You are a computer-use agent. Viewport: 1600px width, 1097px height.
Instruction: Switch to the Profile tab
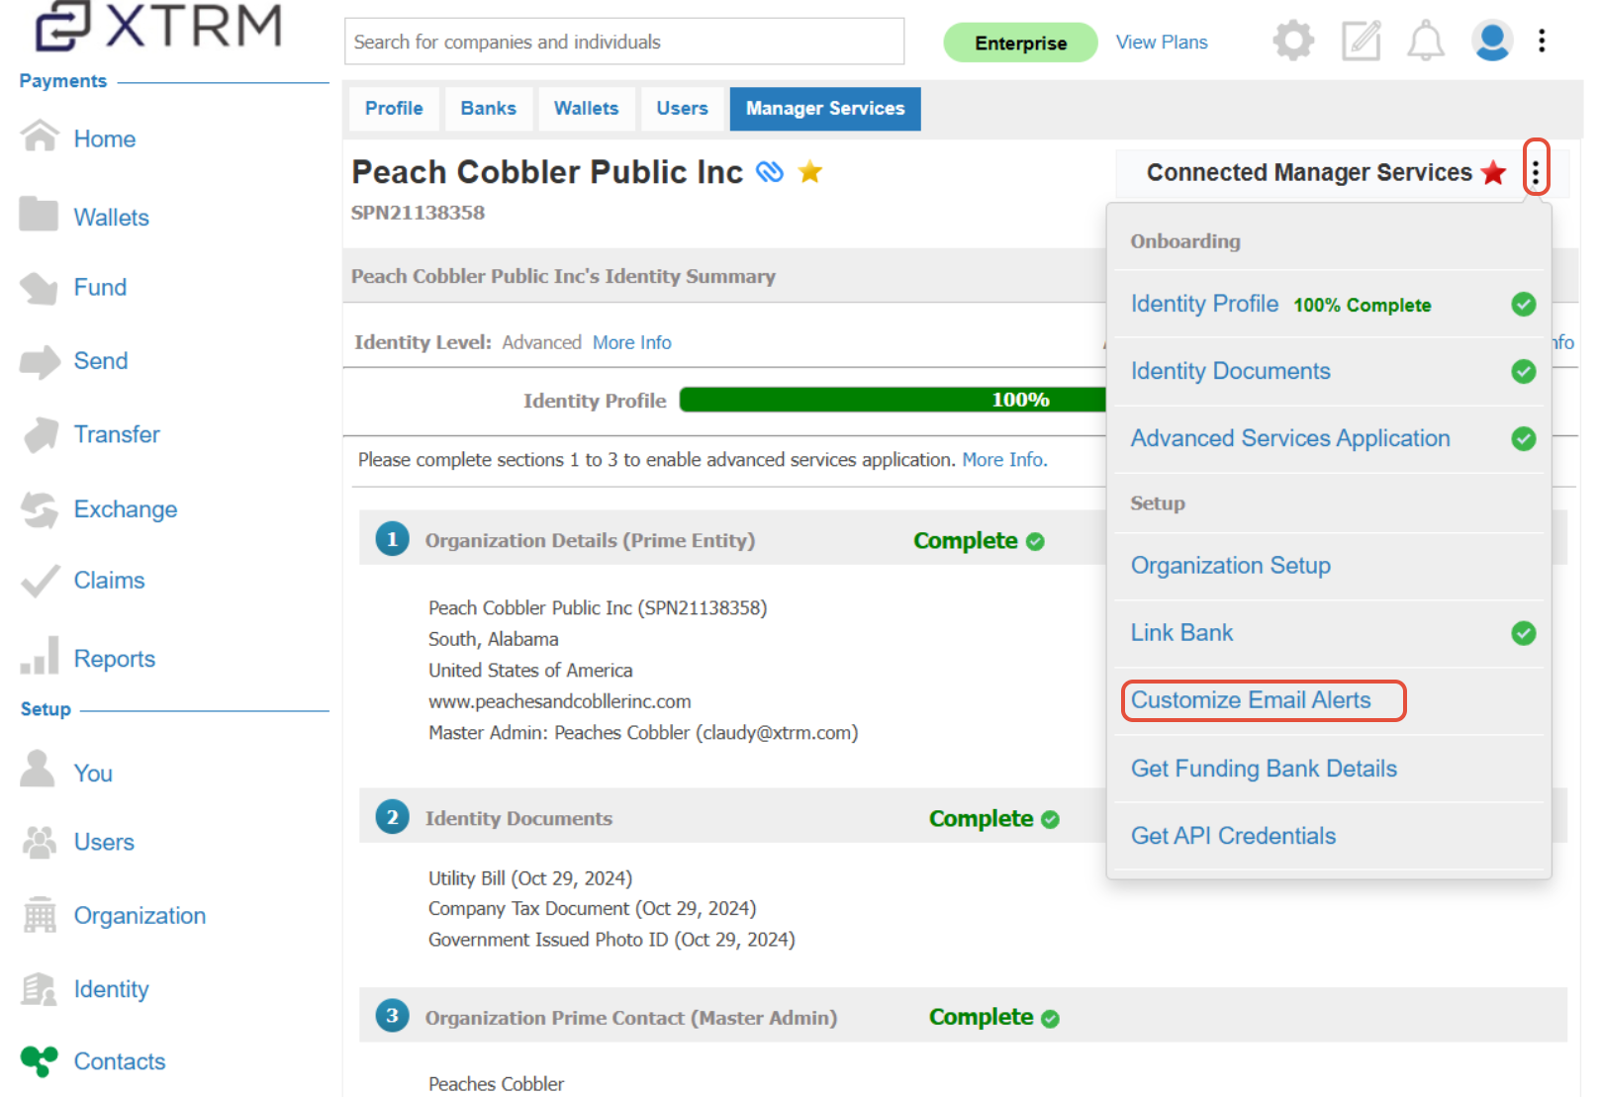(x=394, y=109)
